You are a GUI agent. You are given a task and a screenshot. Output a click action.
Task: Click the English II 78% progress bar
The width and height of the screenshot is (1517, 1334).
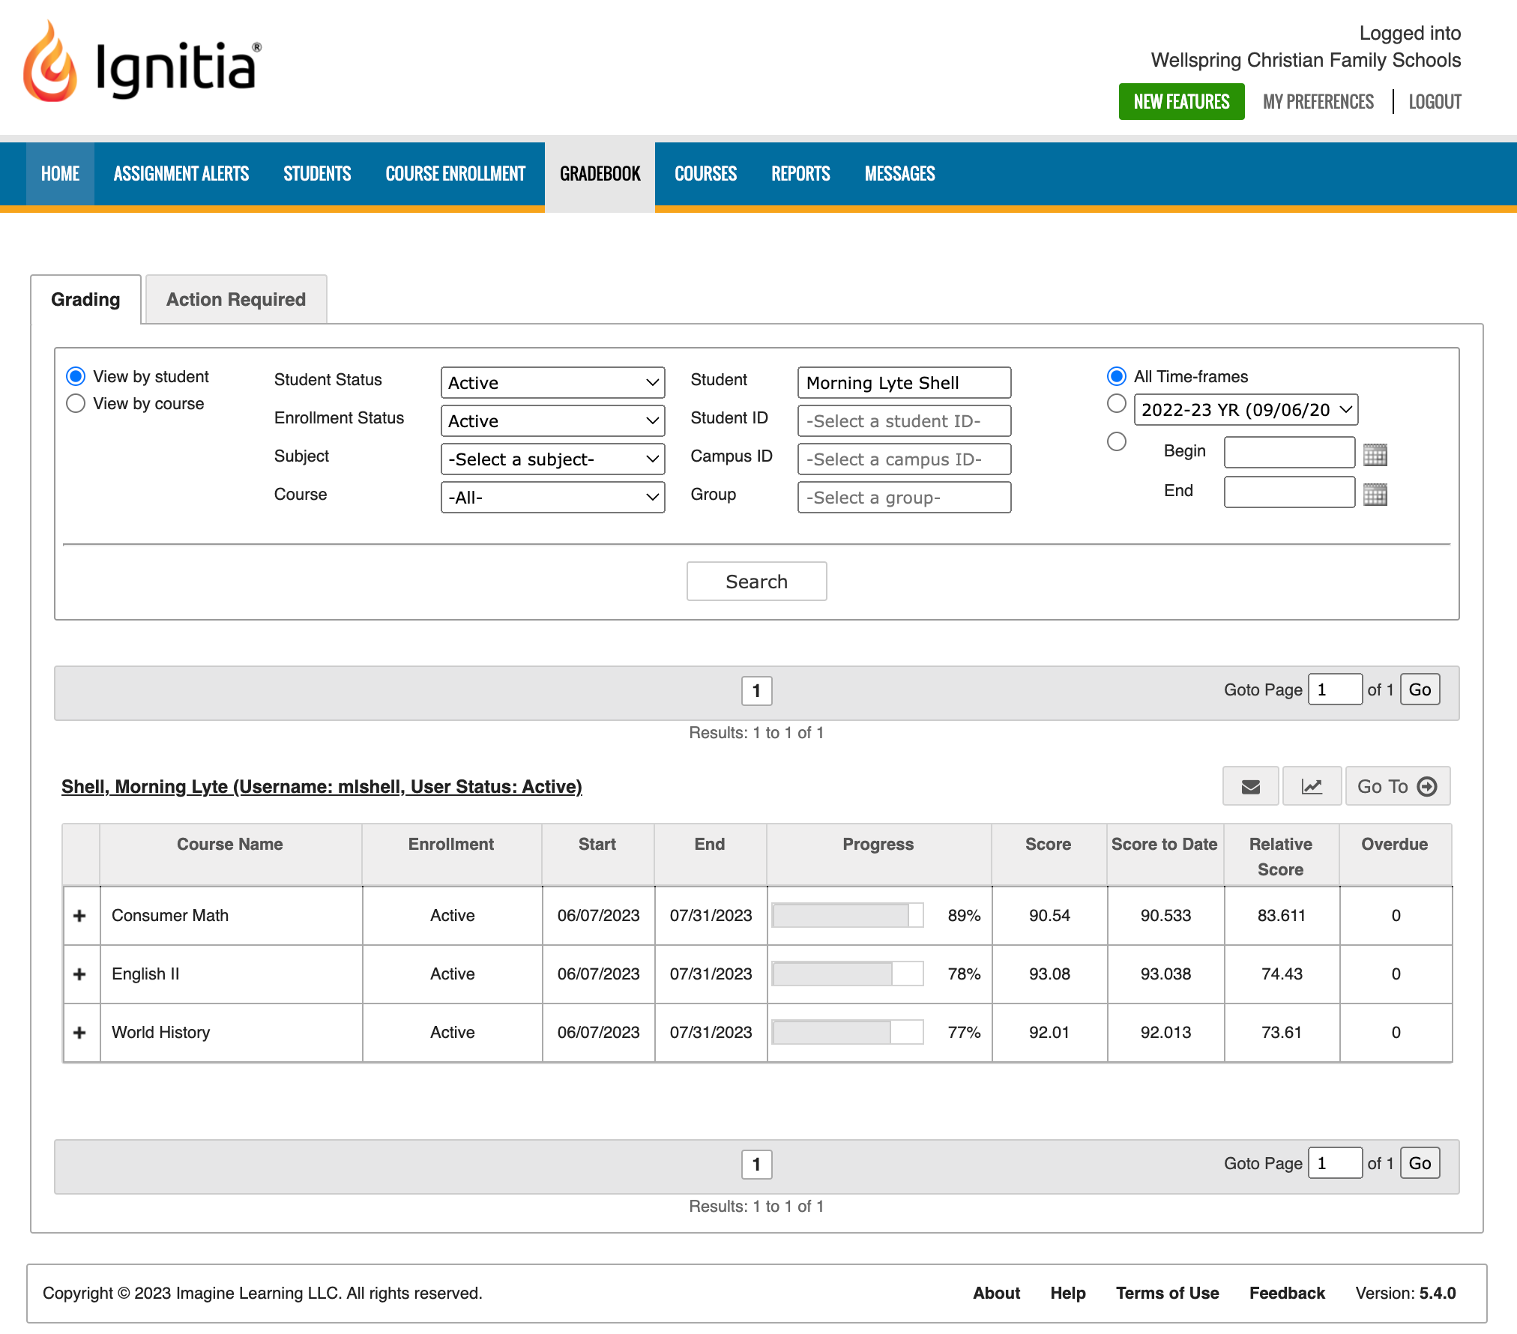pos(848,974)
